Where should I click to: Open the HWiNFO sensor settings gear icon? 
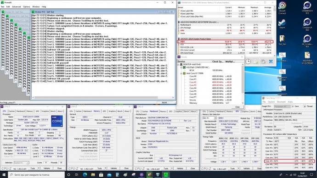click(263, 61)
